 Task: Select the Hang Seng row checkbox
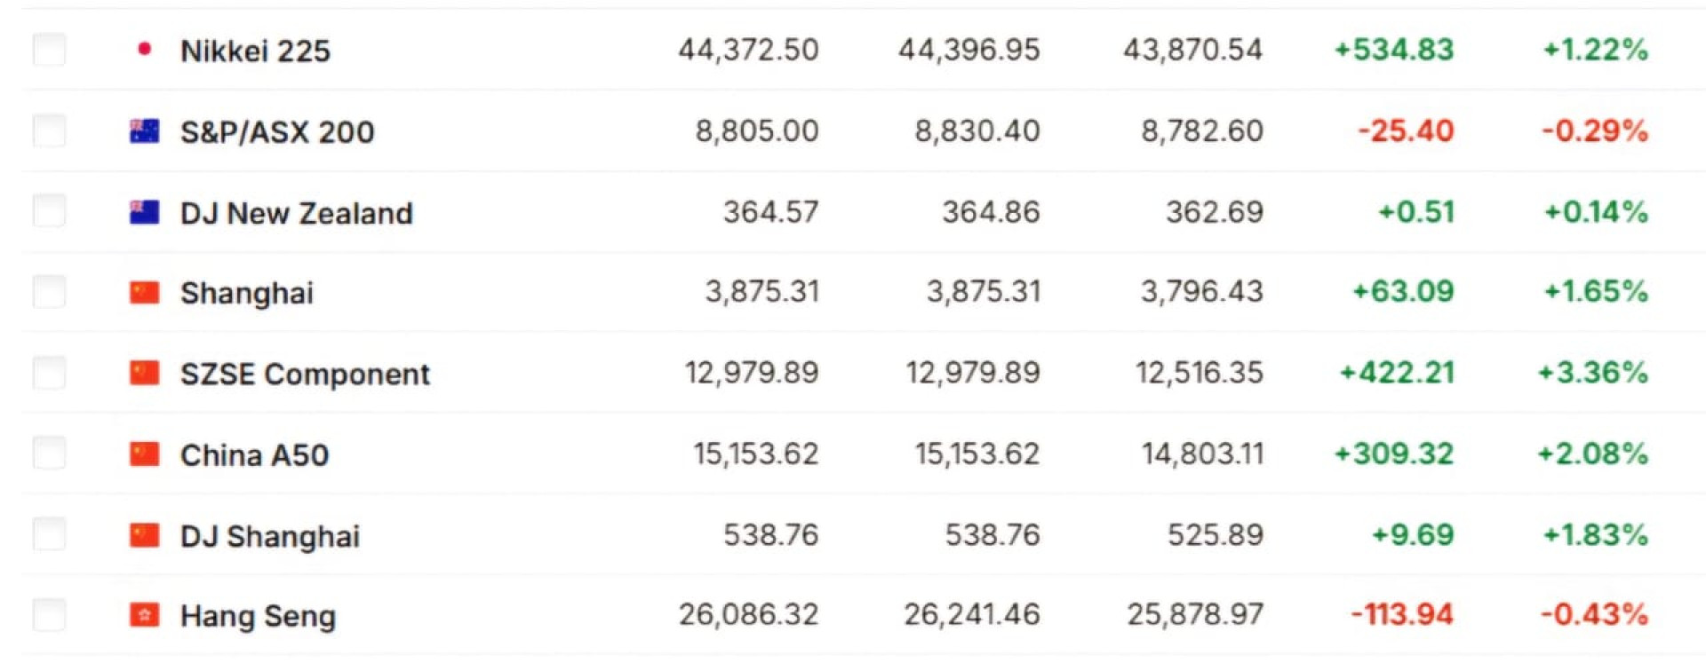(49, 615)
